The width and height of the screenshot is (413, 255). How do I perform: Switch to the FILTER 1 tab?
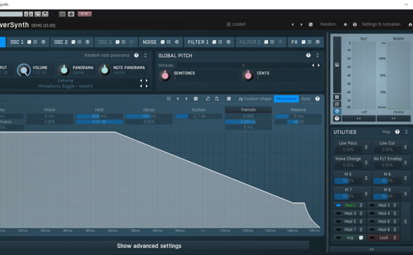pos(198,42)
